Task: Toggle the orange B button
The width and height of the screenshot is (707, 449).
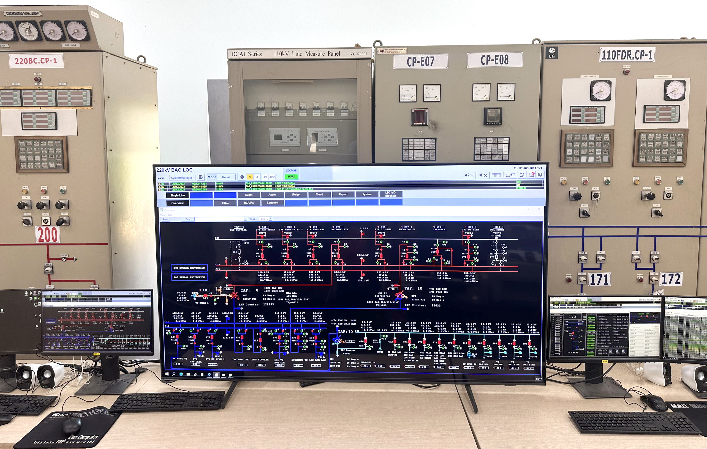Action: click(249, 177)
